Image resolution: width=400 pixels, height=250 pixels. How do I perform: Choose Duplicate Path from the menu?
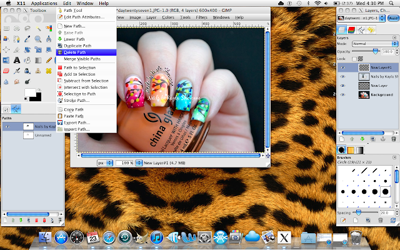86,46
